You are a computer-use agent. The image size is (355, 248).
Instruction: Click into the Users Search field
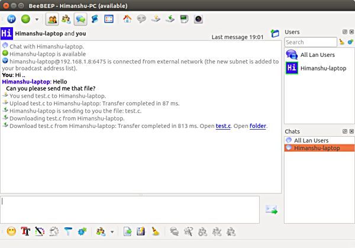311,42
